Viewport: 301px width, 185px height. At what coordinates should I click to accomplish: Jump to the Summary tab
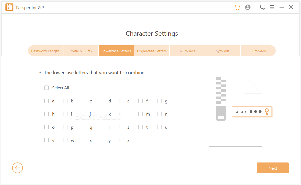(x=258, y=51)
